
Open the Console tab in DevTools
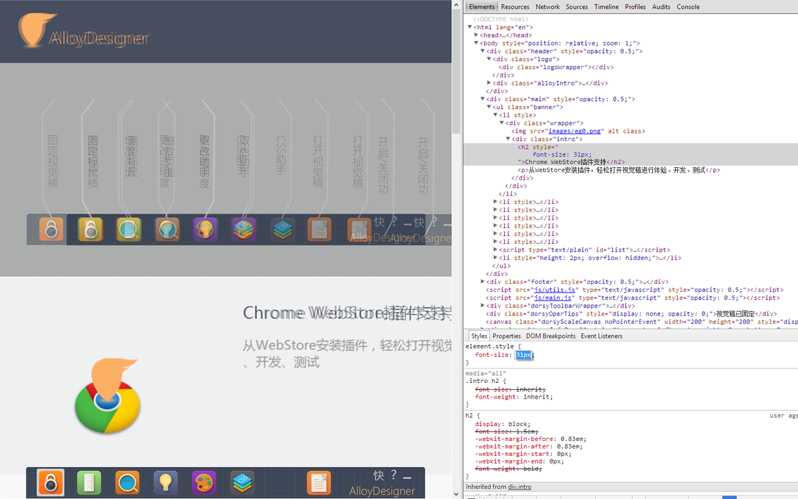point(688,7)
